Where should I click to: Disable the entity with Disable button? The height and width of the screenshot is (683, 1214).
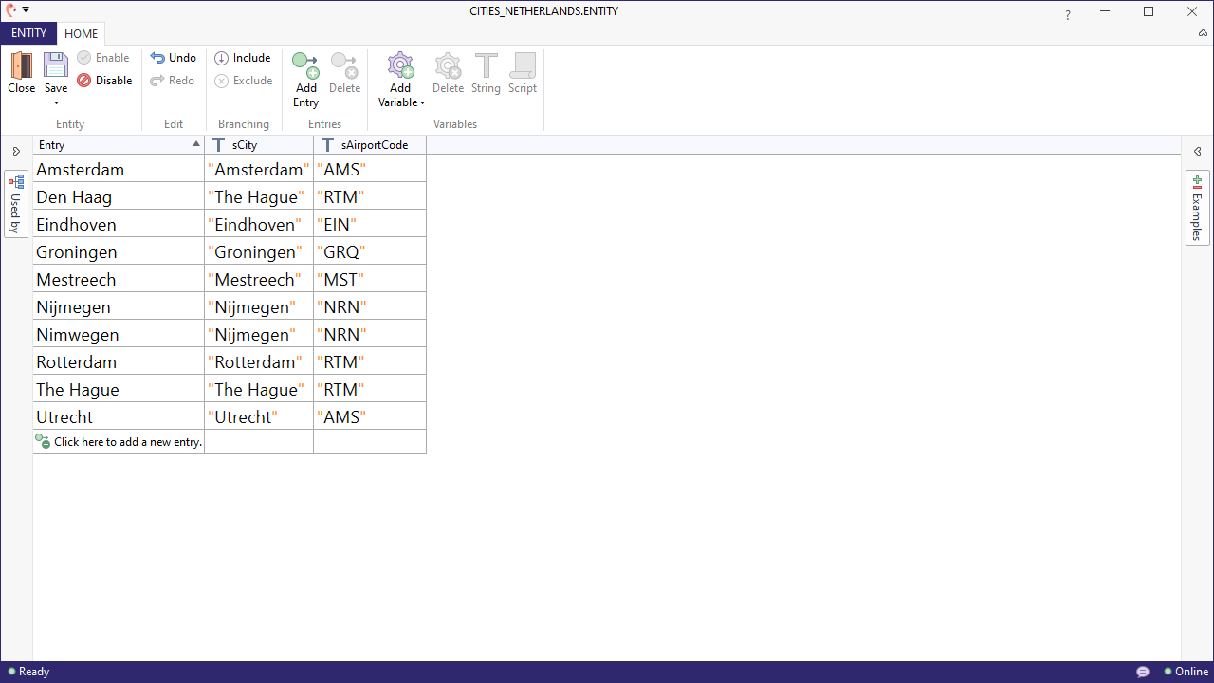pyautogui.click(x=104, y=81)
